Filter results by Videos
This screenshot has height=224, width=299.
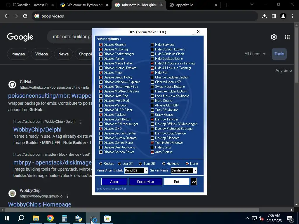click(x=41, y=54)
